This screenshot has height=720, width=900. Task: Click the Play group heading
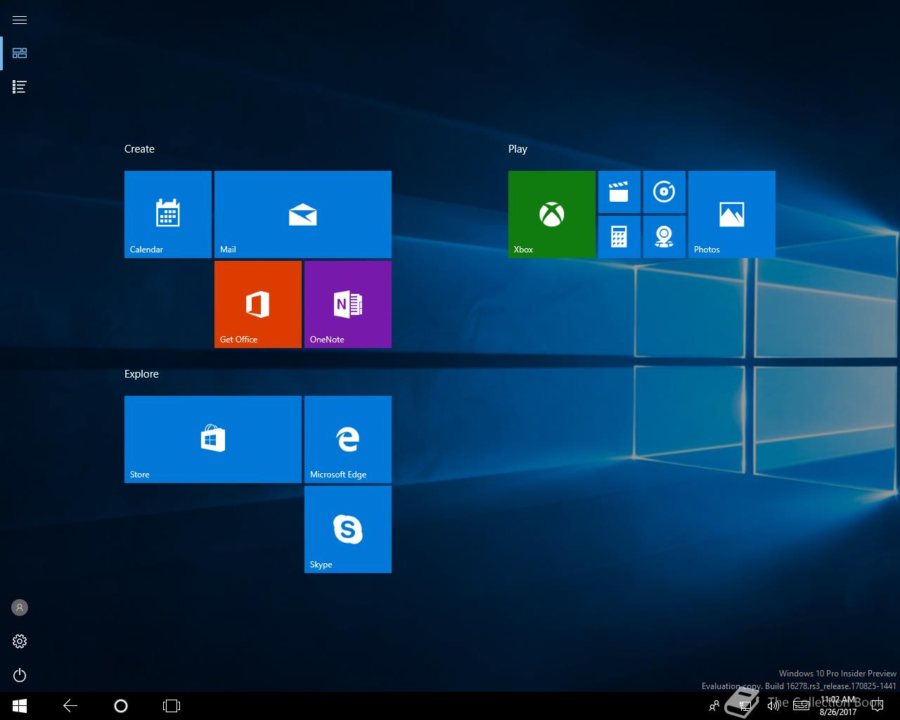pyautogui.click(x=517, y=149)
